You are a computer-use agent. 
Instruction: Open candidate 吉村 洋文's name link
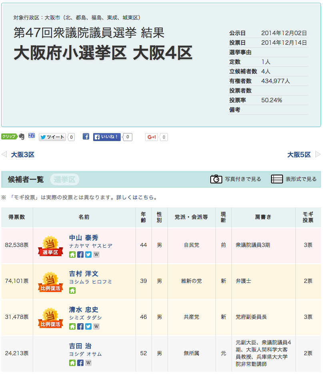click(x=84, y=274)
